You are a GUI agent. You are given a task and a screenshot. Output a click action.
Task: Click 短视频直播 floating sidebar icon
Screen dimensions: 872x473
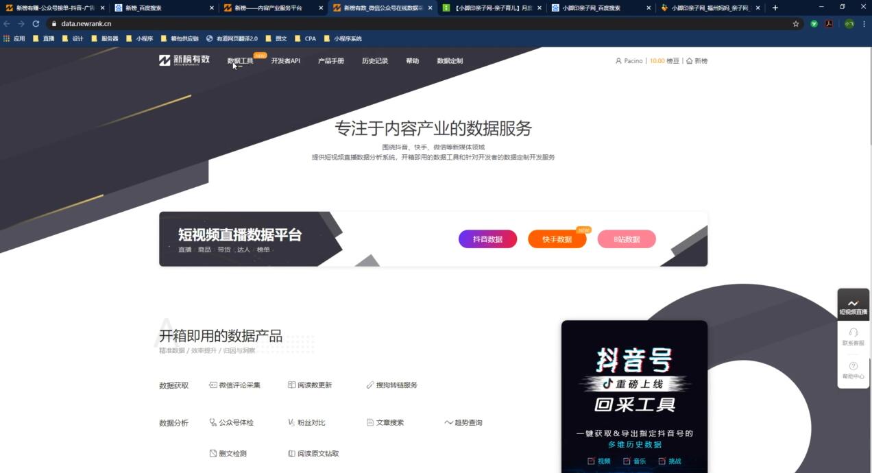853,304
